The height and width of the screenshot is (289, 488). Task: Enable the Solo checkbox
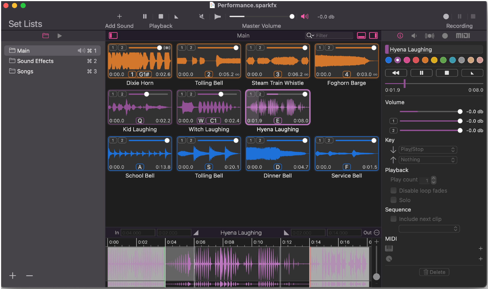[393, 200]
